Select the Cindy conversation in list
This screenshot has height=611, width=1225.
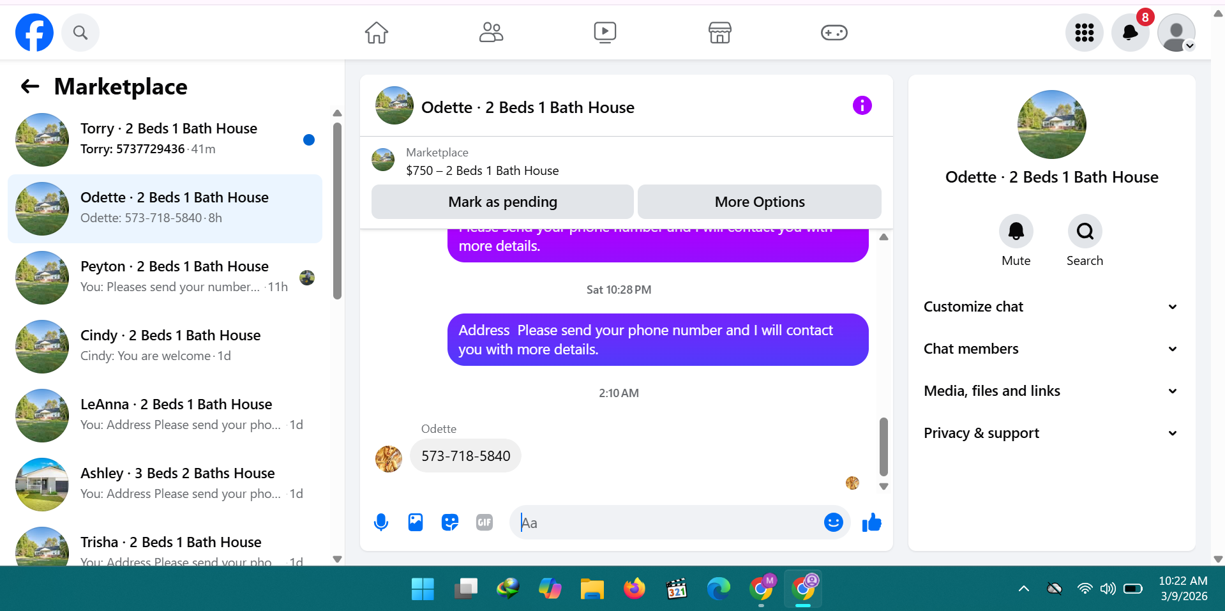pos(165,346)
